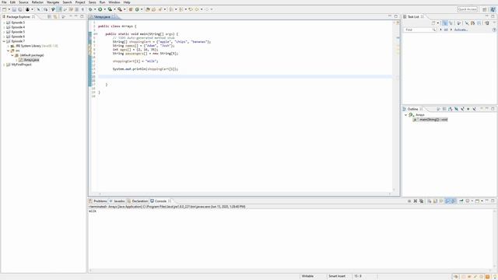The width and height of the screenshot is (498, 280).
Task: Toggle Categorized view in Task List
Action: click(x=445, y=23)
